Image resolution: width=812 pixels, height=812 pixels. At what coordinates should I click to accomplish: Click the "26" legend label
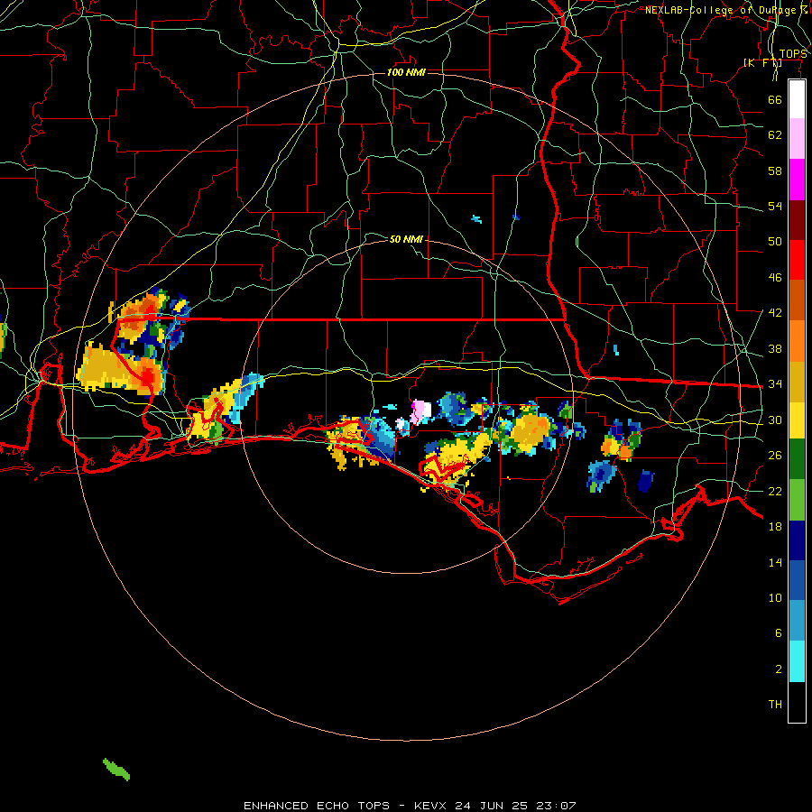click(x=775, y=455)
